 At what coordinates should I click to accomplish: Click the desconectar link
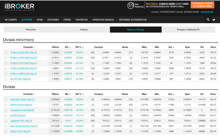tap(207, 12)
